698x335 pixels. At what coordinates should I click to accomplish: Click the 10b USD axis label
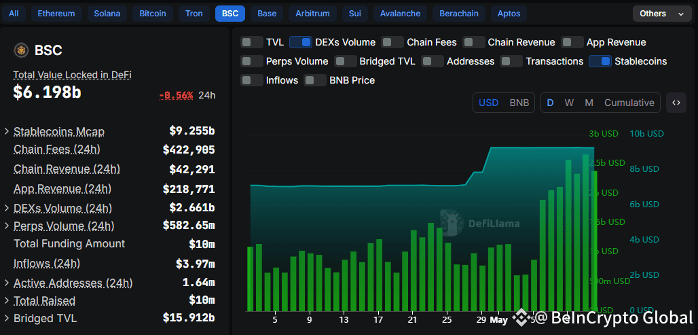647,134
